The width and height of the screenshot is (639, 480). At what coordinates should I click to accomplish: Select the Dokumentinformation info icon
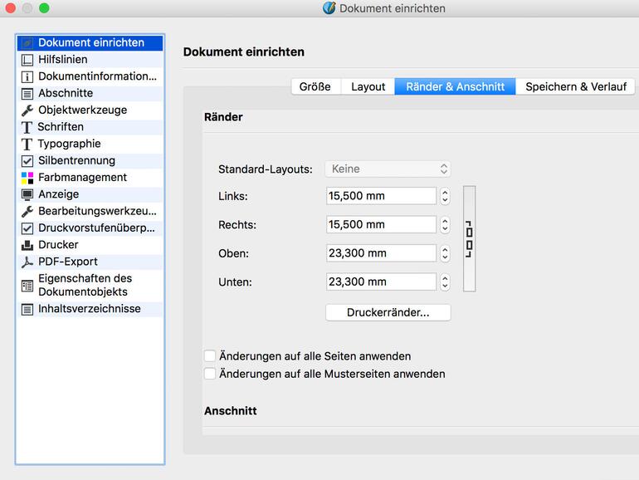point(27,76)
